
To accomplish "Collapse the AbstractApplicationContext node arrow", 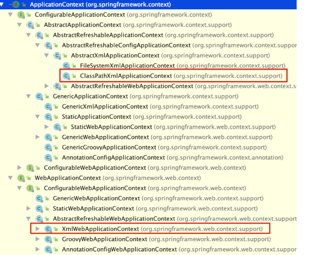I will (x=20, y=24).
